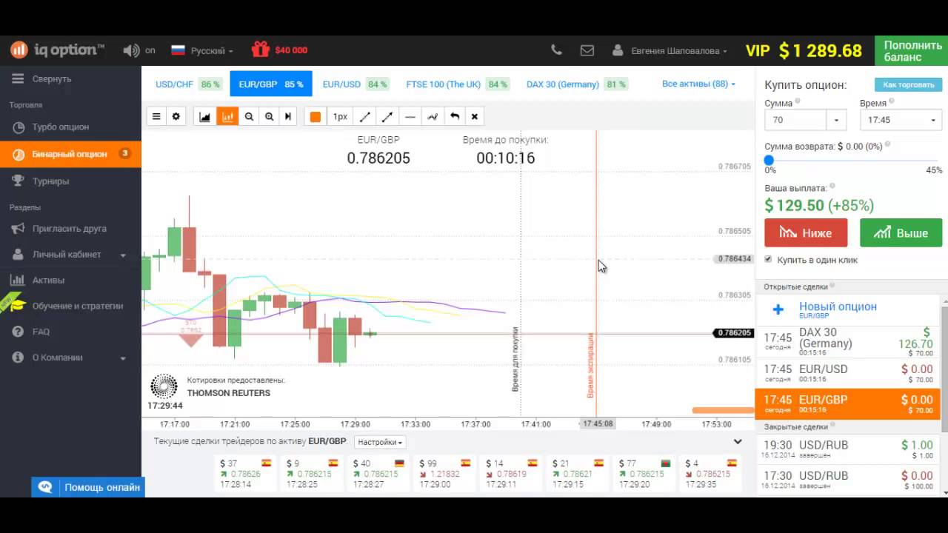Open the Русский language dropdown
The image size is (948, 533).
[x=201, y=50]
